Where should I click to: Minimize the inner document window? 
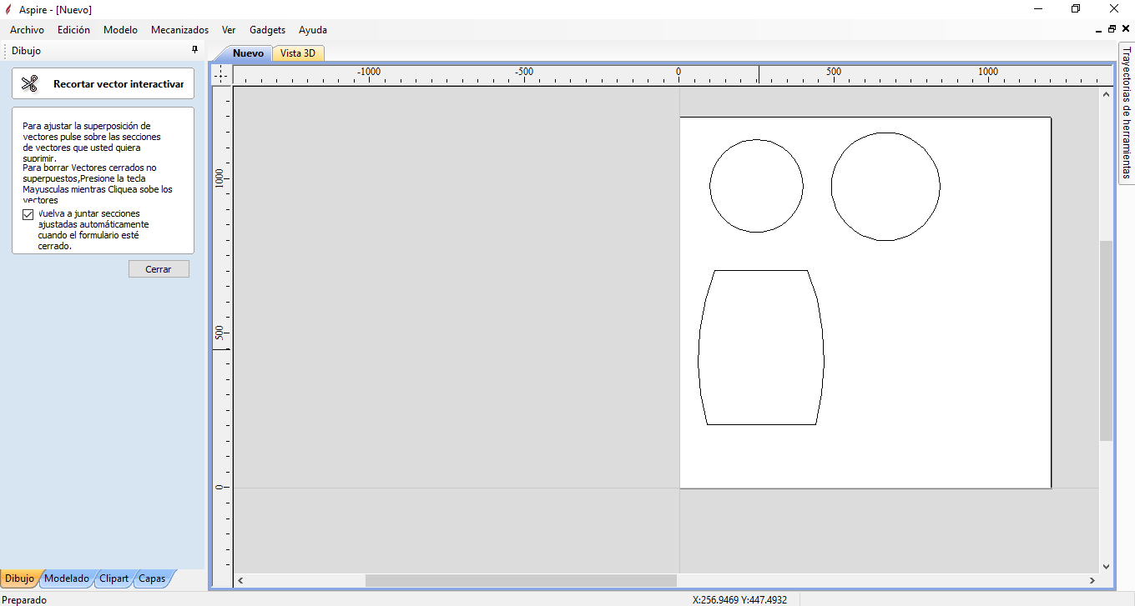(1098, 29)
